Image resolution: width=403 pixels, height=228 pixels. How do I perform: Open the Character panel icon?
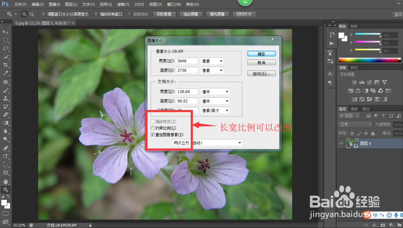(330, 74)
